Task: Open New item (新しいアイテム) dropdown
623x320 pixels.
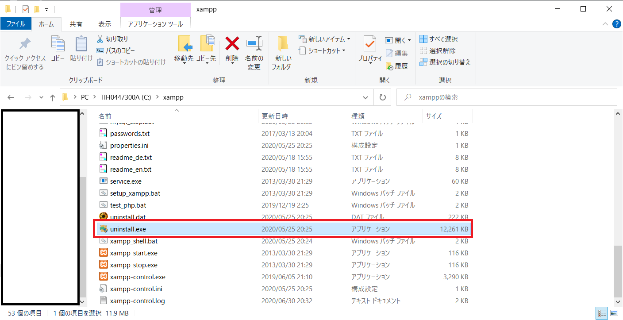Action: tap(324, 39)
